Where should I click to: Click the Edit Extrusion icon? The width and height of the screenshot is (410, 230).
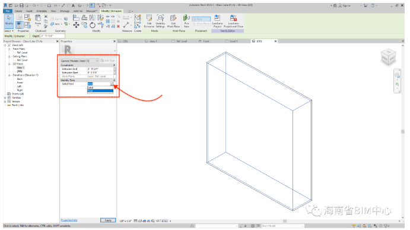click(149, 21)
